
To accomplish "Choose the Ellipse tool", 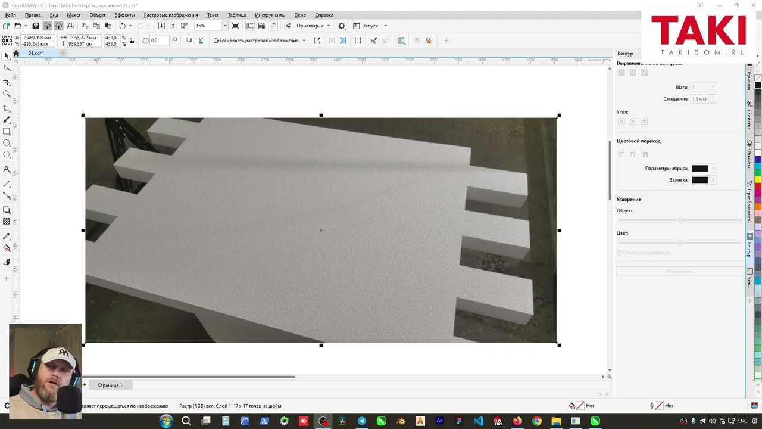I will pos(7,143).
